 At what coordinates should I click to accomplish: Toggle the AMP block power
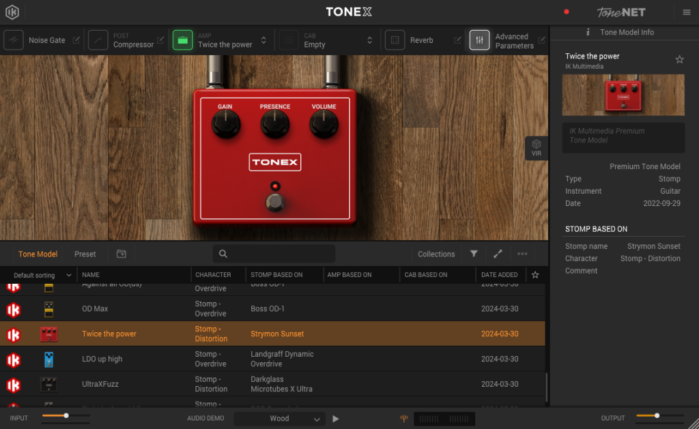(x=183, y=40)
